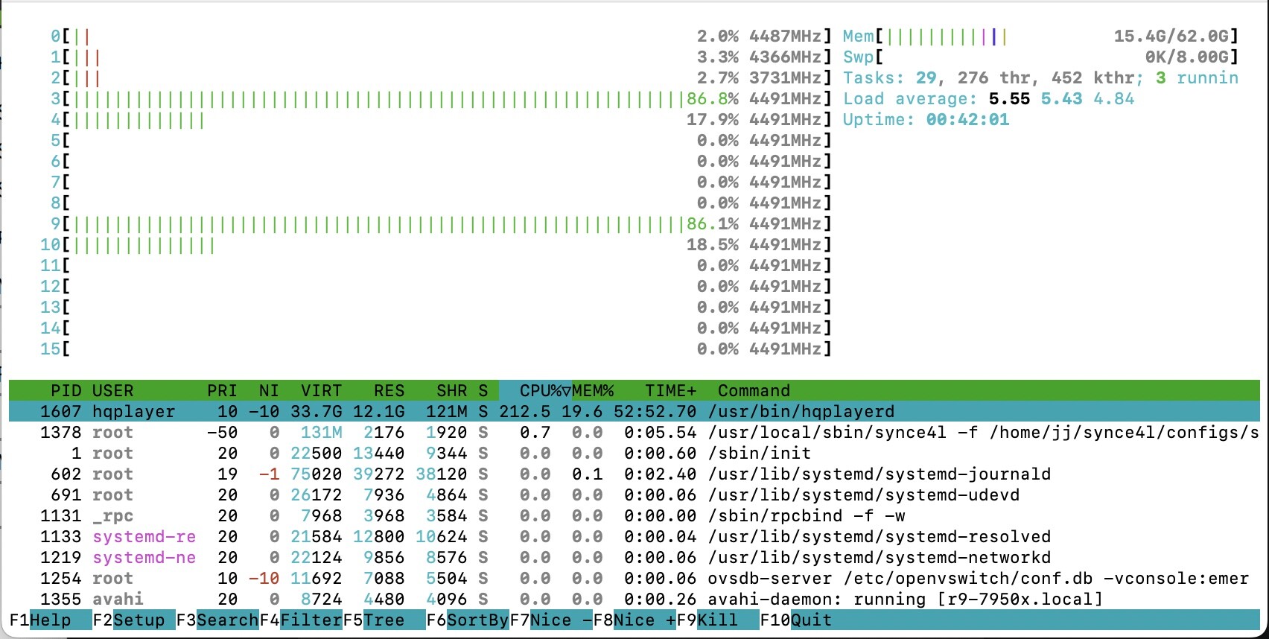This screenshot has height=639, width=1269.
Task: Click the Mem usage meter
Action: [x=1041, y=36]
